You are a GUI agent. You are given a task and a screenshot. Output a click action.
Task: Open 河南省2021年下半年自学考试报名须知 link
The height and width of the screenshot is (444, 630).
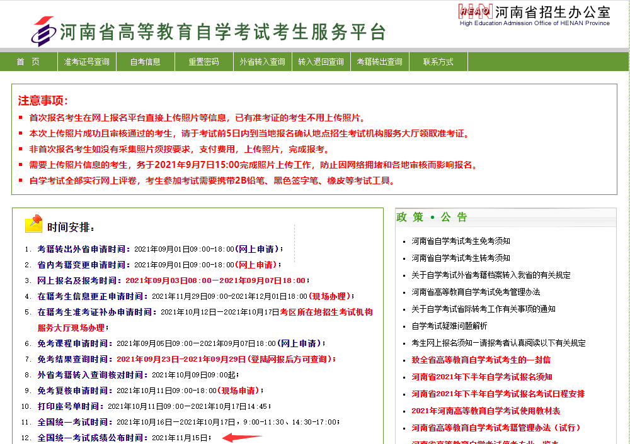coord(481,377)
